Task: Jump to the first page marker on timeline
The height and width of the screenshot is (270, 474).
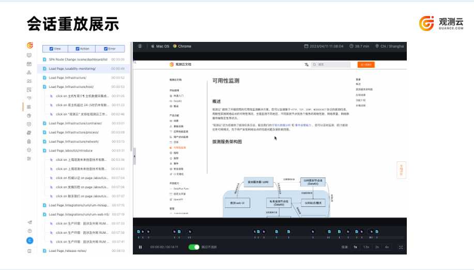Action: (139, 232)
